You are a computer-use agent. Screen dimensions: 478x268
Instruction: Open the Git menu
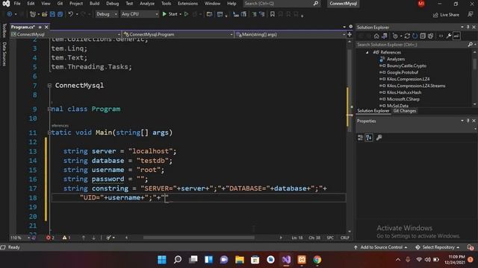point(60,3)
